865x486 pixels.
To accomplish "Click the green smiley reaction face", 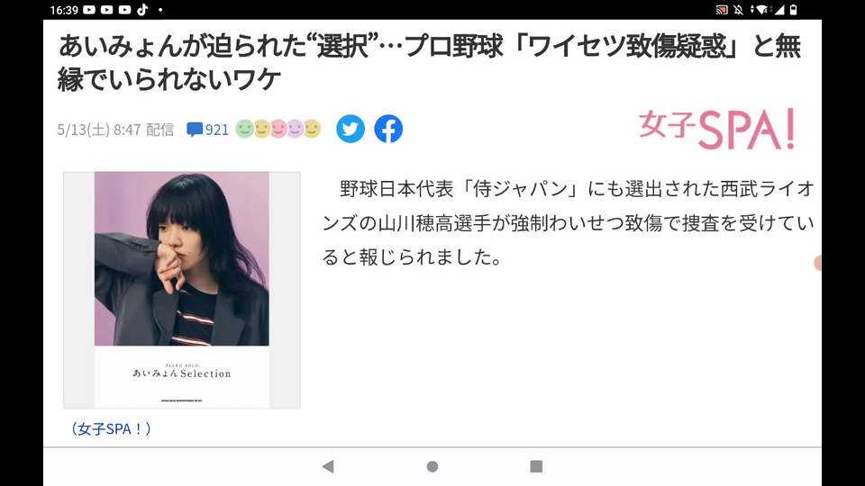I will point(244,129).
